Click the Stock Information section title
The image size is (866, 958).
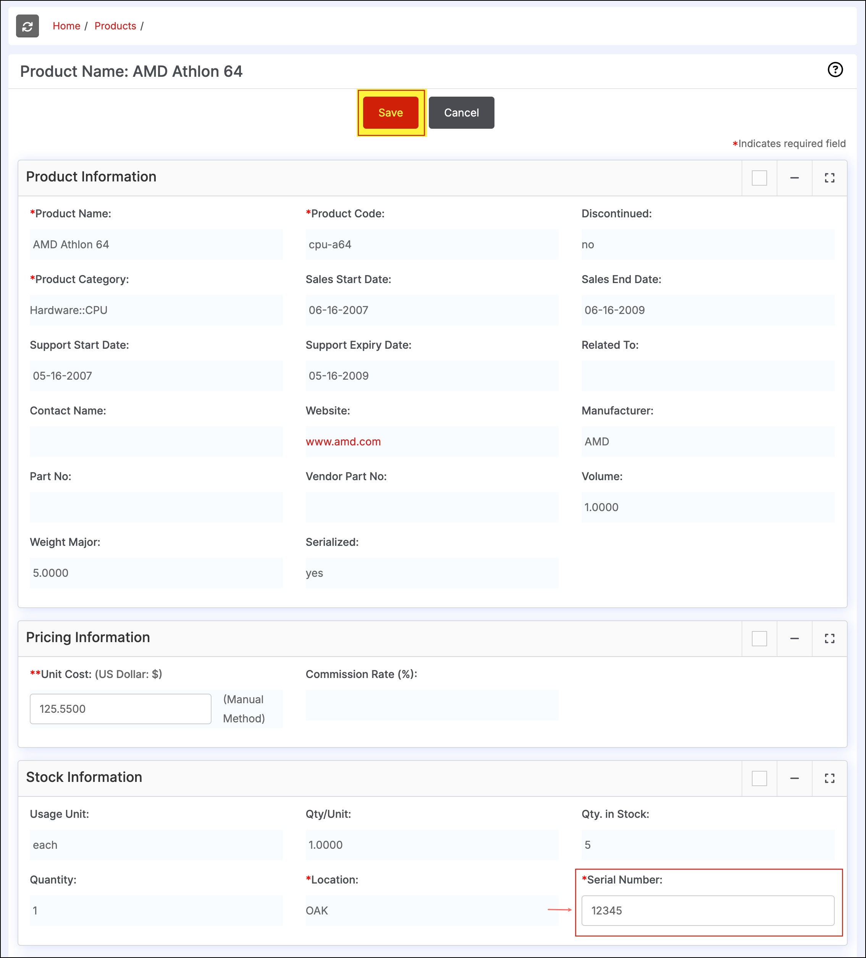[x=84, y=777]
